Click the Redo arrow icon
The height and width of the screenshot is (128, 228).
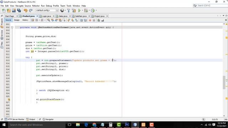[x=31, y=10]
